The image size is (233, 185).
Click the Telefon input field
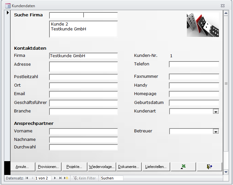194,64
